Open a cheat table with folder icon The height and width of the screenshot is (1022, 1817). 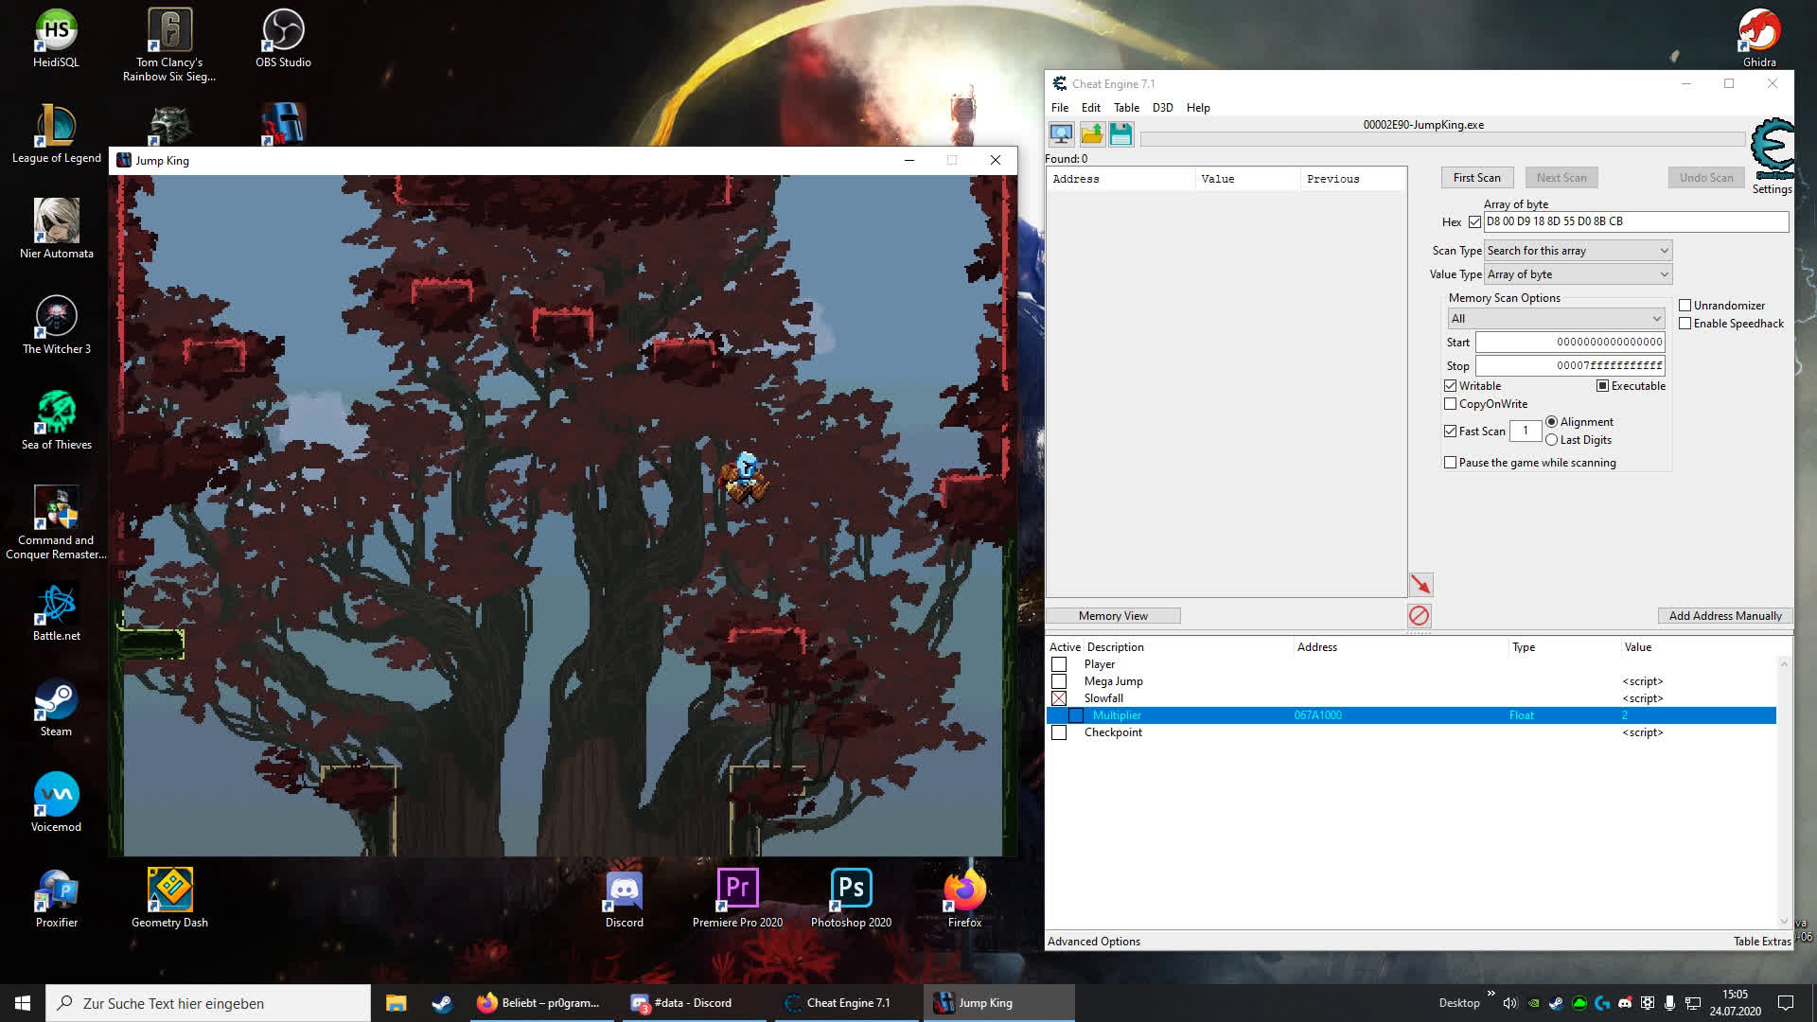(1092, 133)
